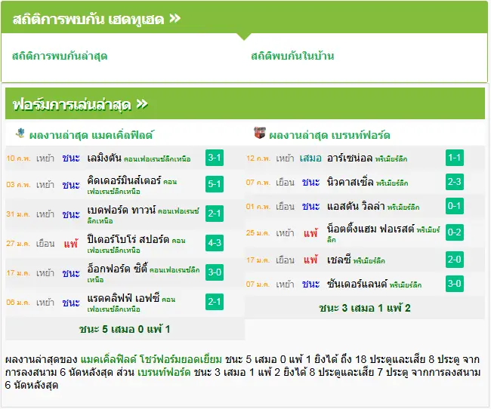Click team name แรดคลิฟฟ์ เอฟซี
Viewport: 491px width, 409px height.
tap(124, 298)
